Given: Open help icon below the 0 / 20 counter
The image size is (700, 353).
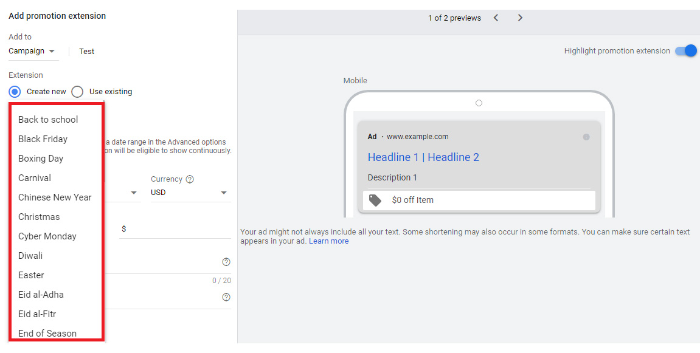Looking at the screenshot, I should point(226,297).
